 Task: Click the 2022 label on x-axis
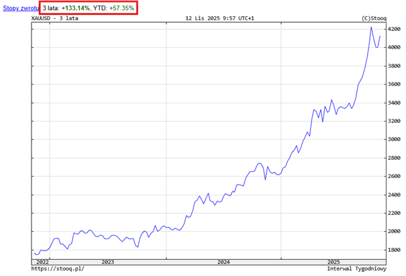[42, 261]
